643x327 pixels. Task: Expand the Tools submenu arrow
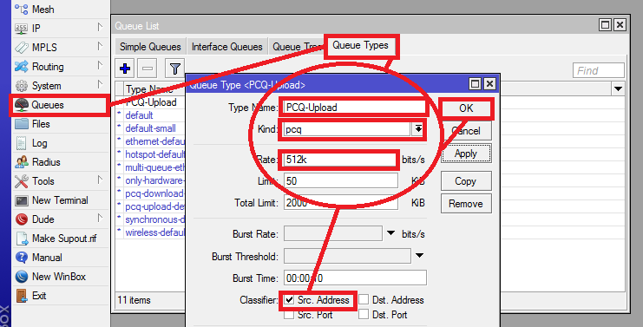(x=100, y=180)
